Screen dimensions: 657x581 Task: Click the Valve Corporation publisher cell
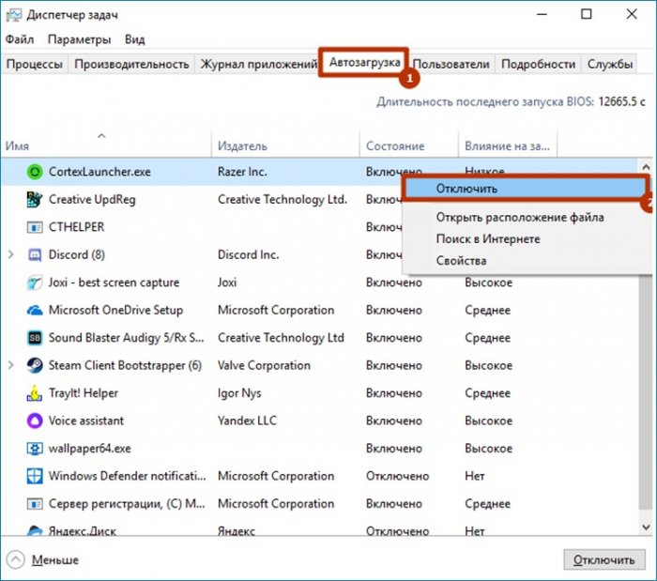264,365
